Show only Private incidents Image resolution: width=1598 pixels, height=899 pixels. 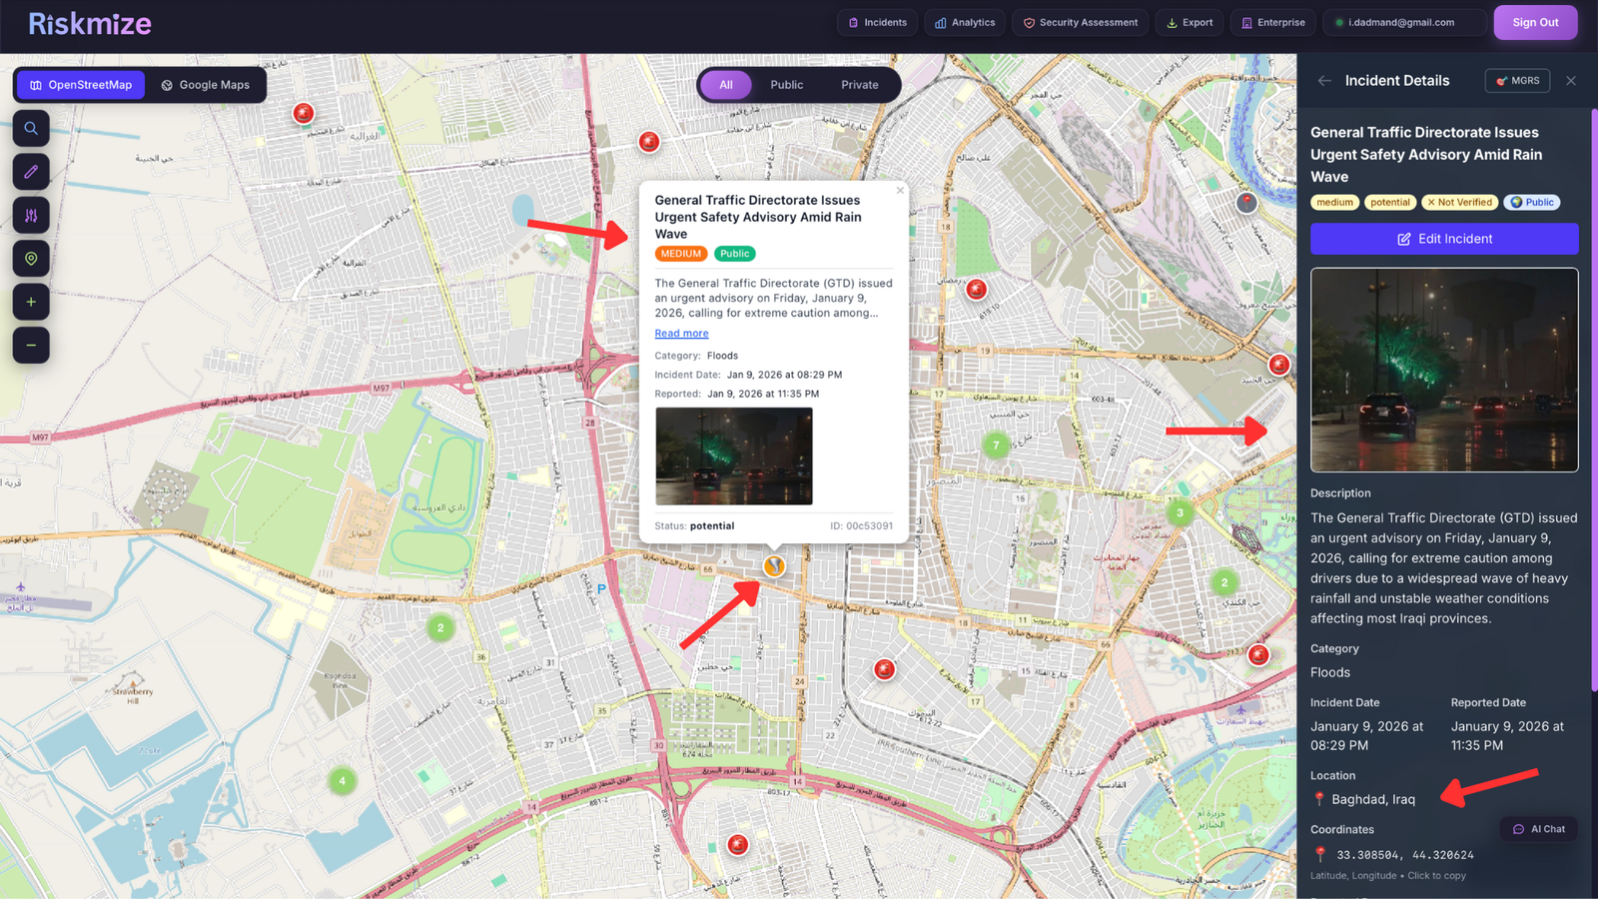[x=859, y=85]
